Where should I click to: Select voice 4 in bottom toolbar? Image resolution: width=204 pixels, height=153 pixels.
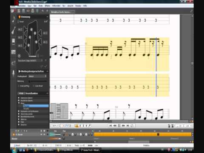tap(86, 126)
